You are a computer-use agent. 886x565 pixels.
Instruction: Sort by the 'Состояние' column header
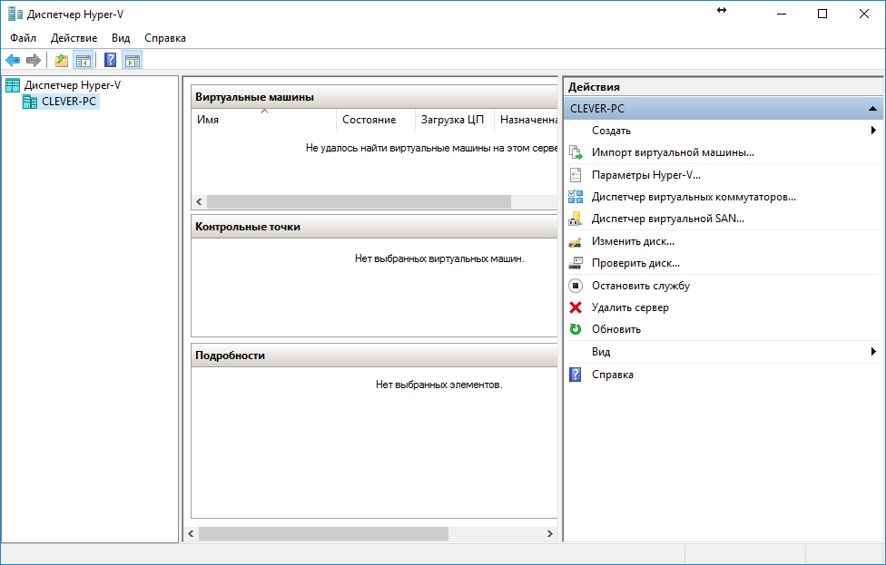point(369,120)
